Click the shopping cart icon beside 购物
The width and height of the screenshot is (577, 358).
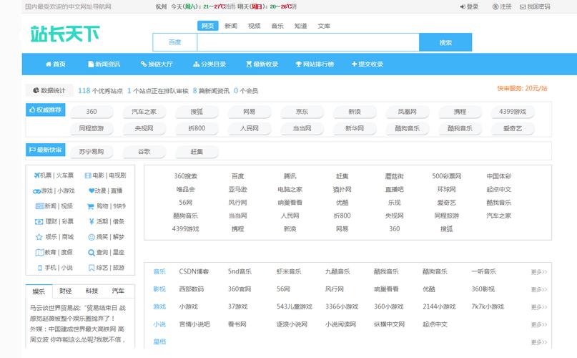tap(91, 206)
